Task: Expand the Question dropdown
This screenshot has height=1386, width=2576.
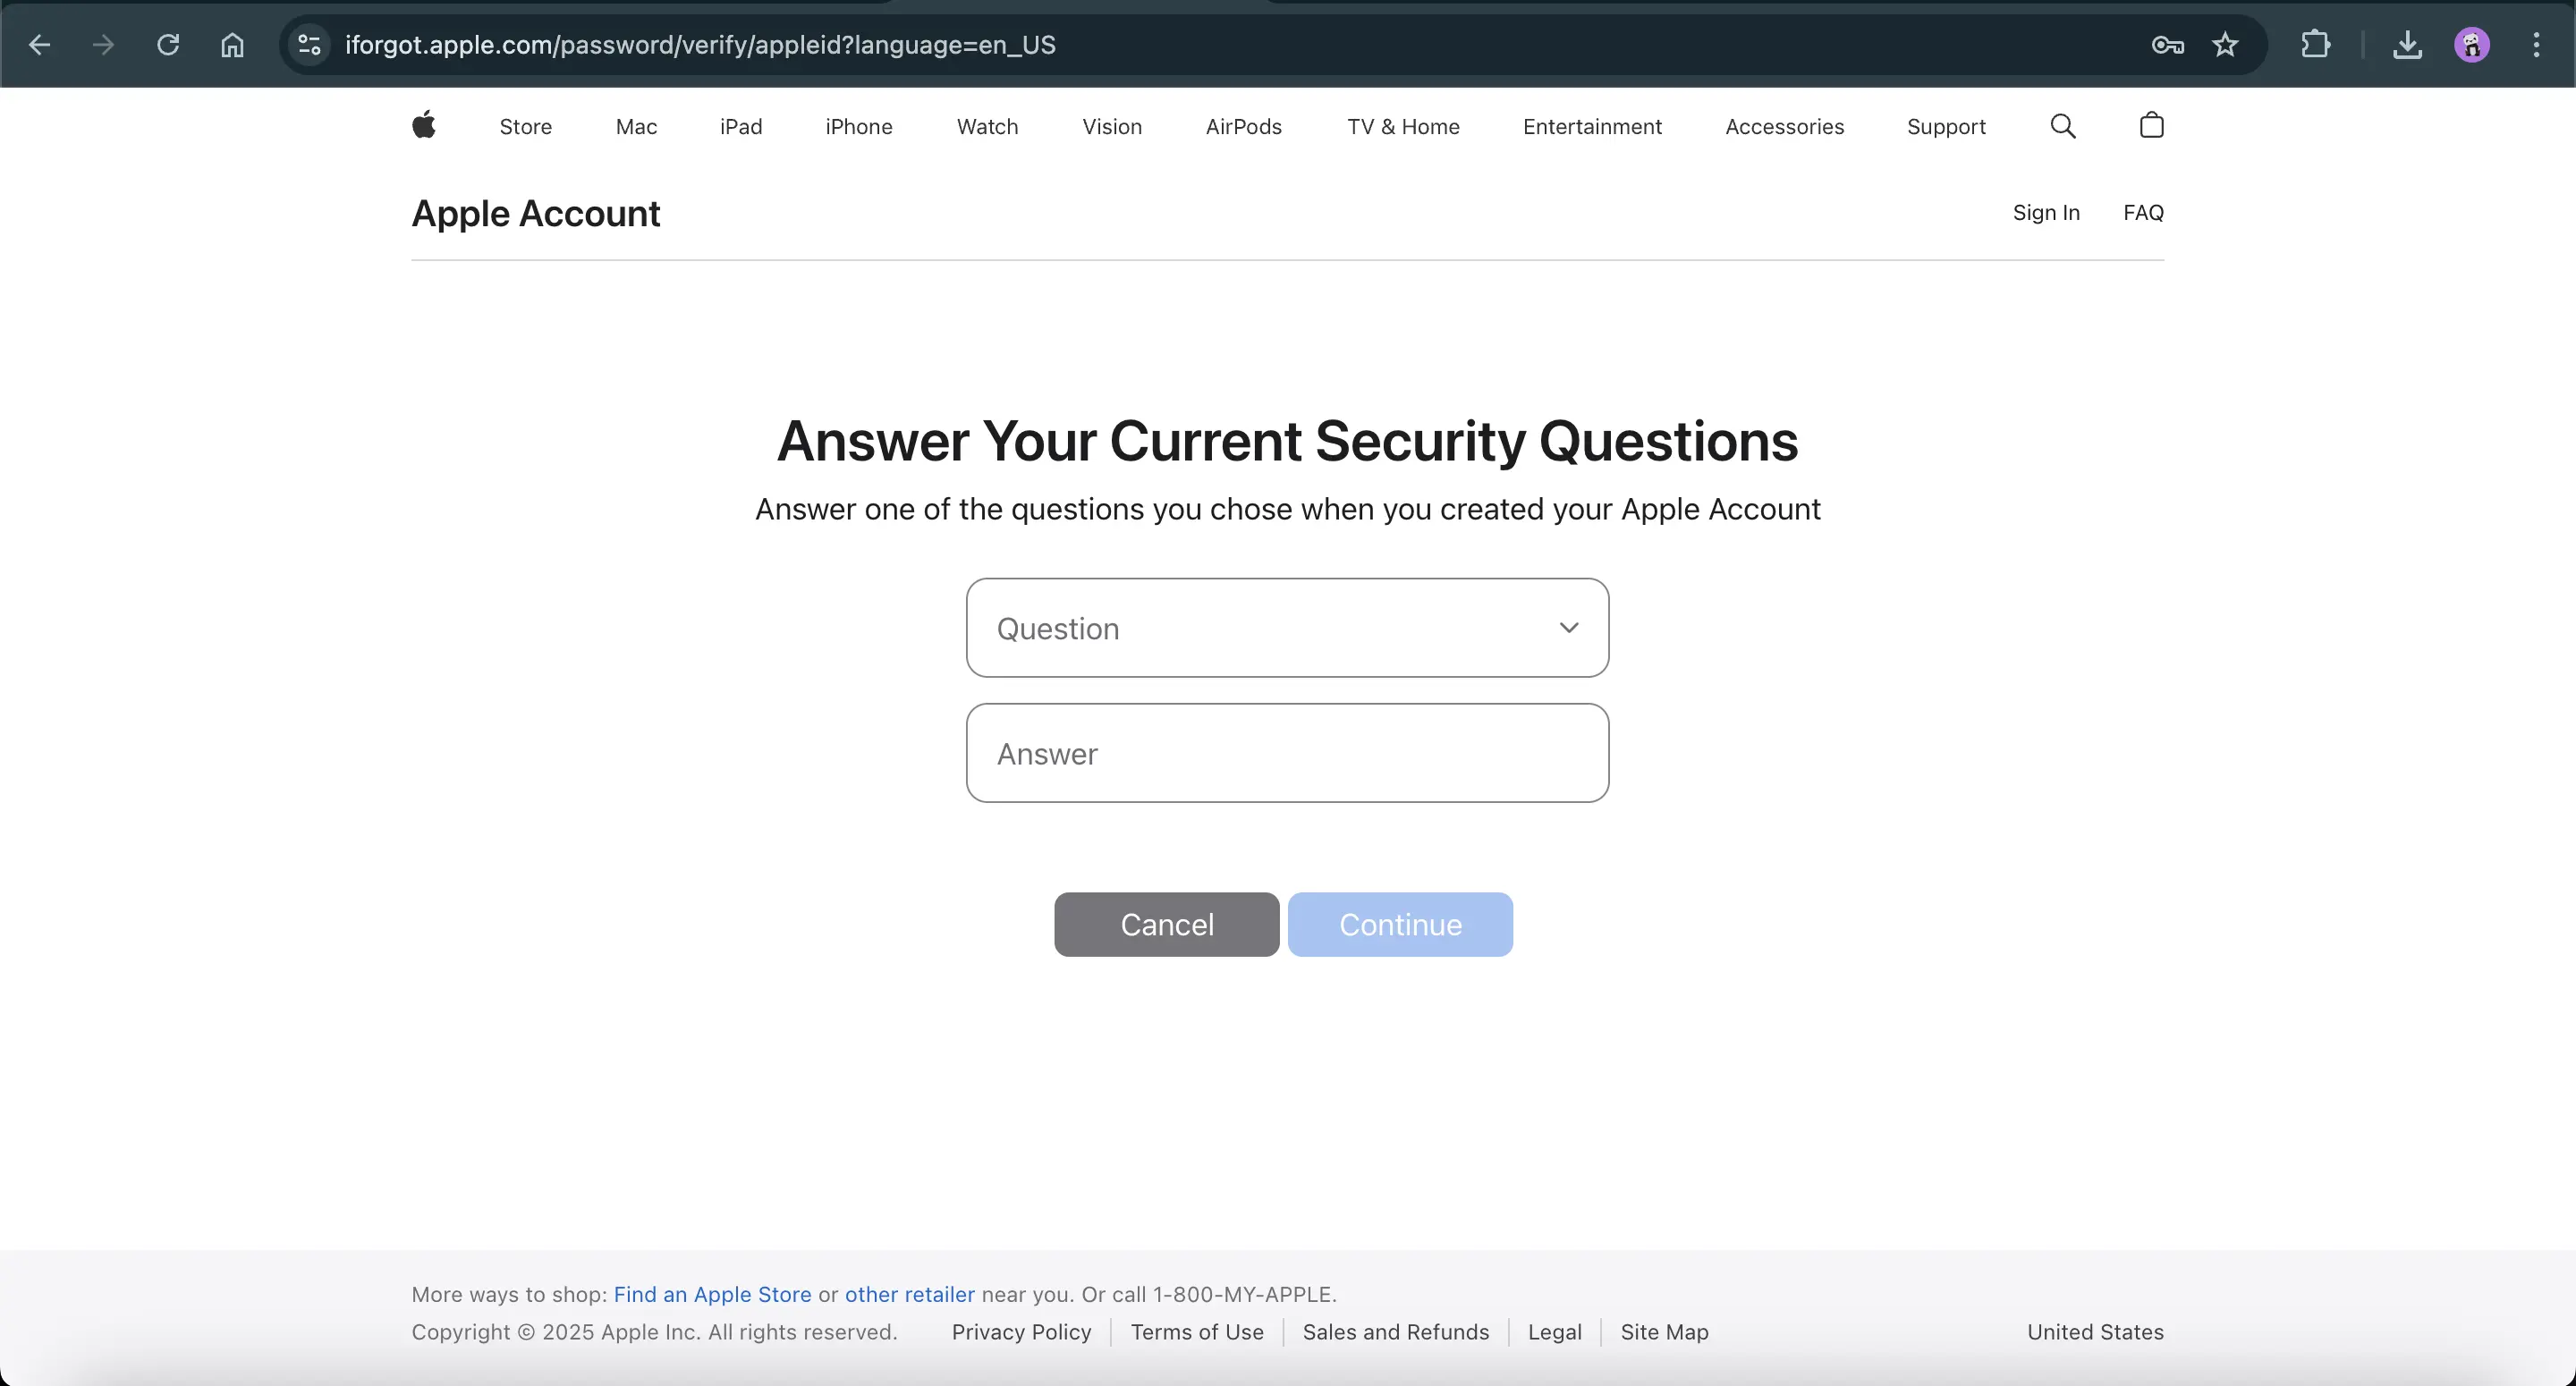Action: tap(1287, 628)
